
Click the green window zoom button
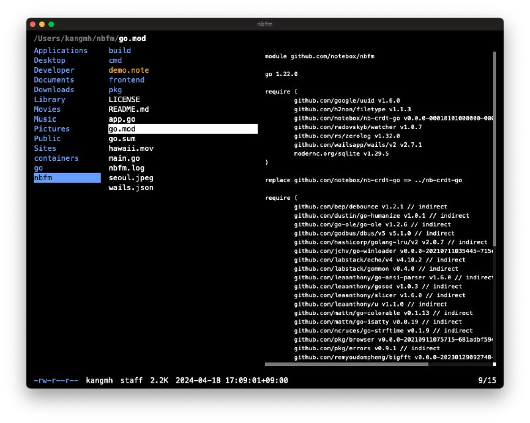pos(52,24)
